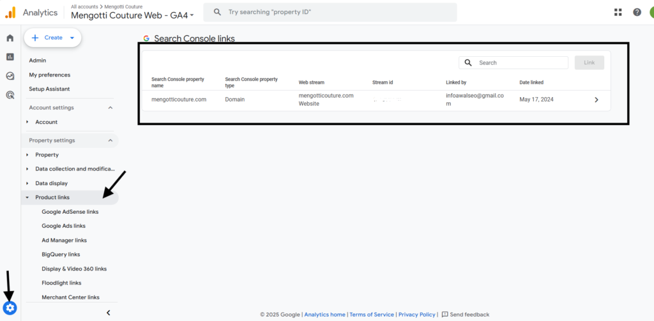Click the Domain property type cell
654x321 pixels.
tap(235, 100)
